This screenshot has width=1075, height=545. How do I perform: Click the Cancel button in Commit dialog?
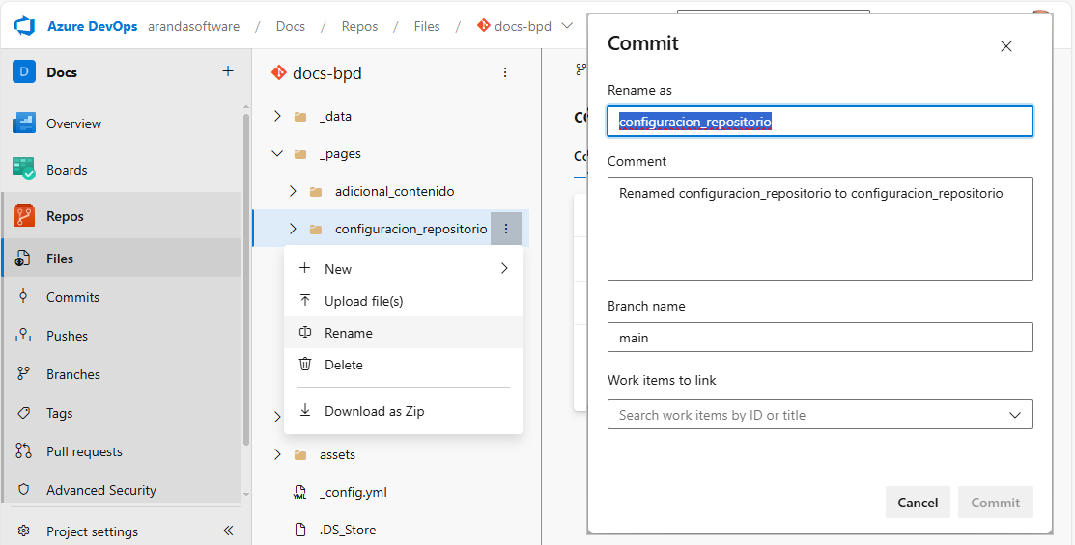pos(917,503)
